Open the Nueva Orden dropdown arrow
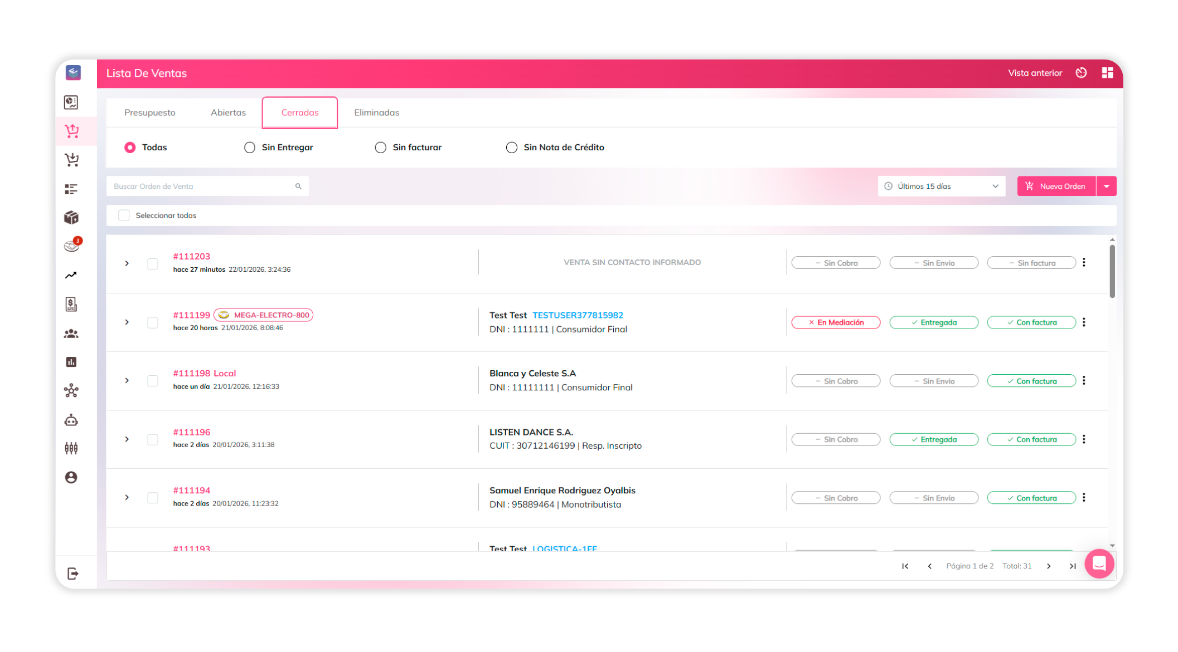This screenshot has width=1178, height=652. click(1107, 186)
